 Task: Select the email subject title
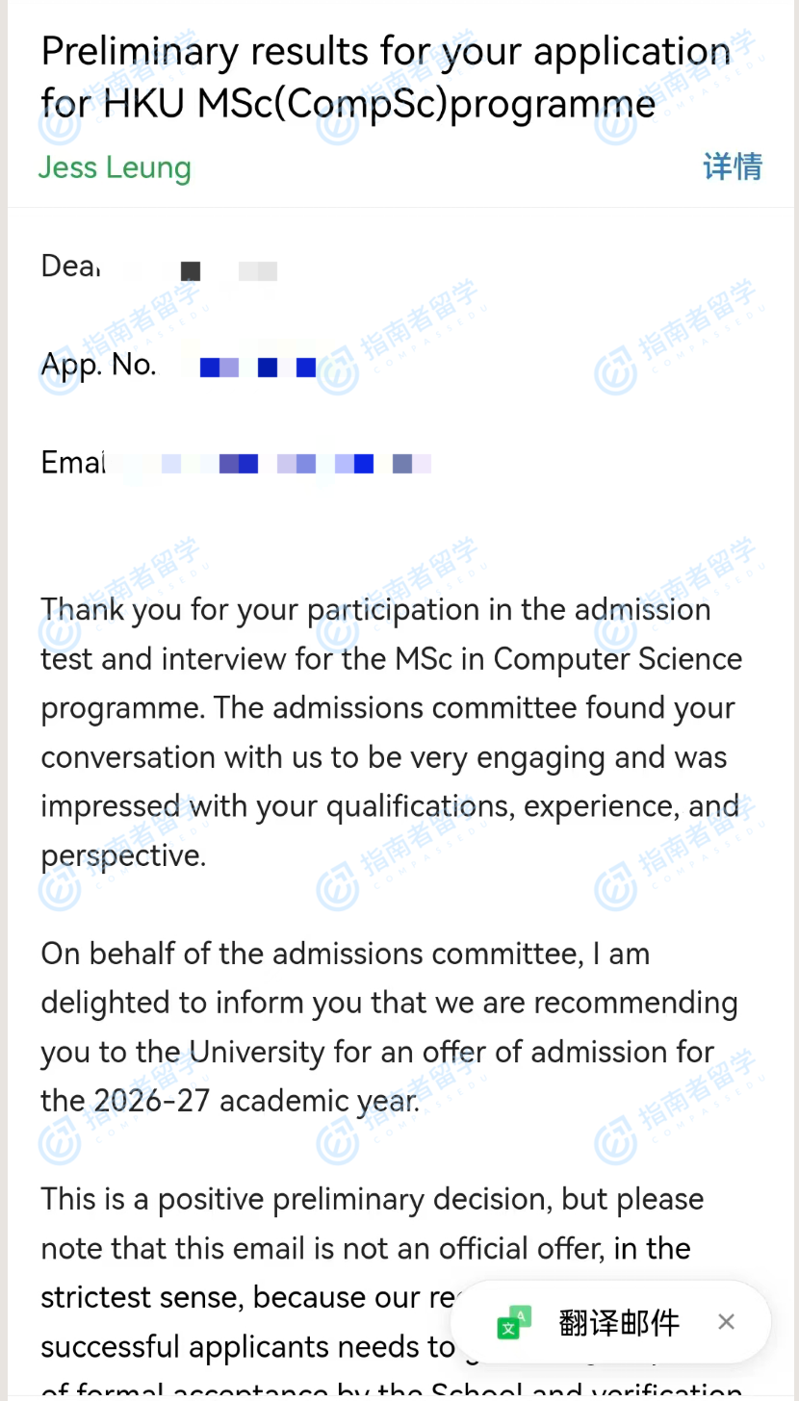[x=385, y=77]
